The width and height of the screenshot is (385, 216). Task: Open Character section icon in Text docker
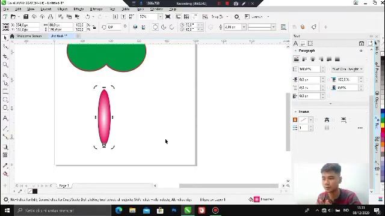295,43
